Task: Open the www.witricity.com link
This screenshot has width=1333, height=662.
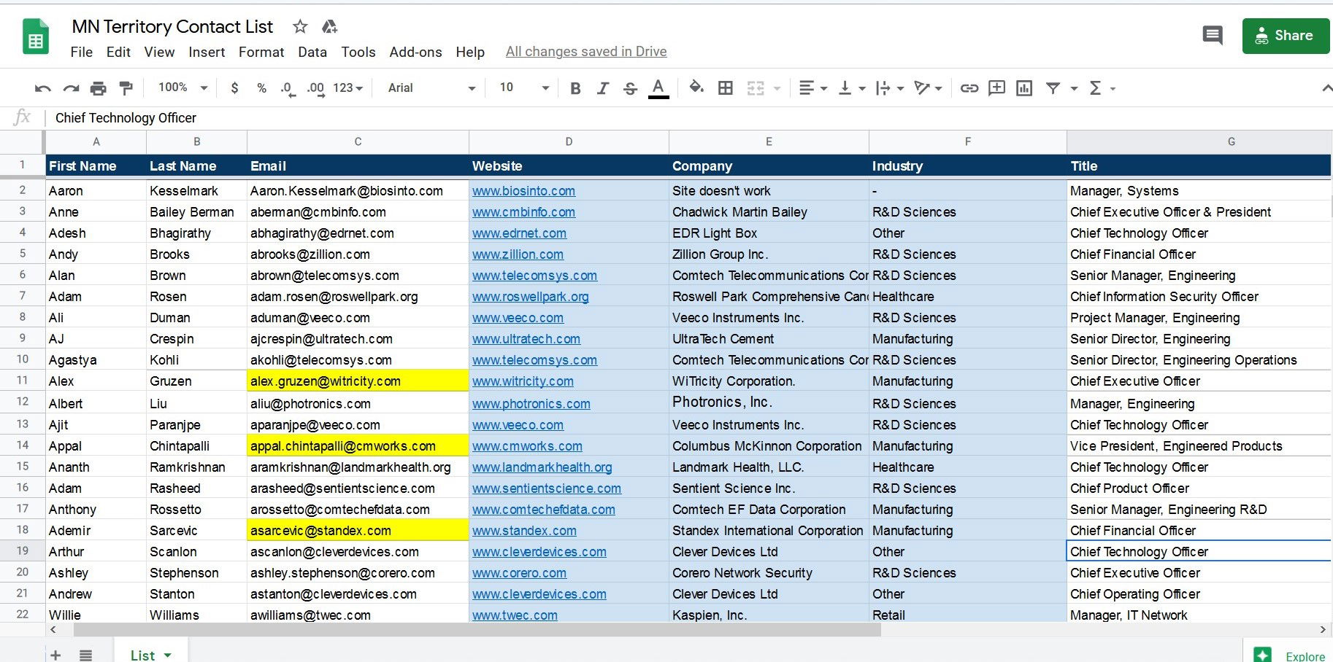Action: tap(523, 381)
